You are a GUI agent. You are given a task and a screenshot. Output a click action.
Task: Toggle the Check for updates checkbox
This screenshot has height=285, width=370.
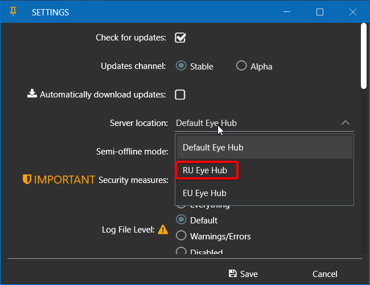pyautogui.click(x=180, y=38)
